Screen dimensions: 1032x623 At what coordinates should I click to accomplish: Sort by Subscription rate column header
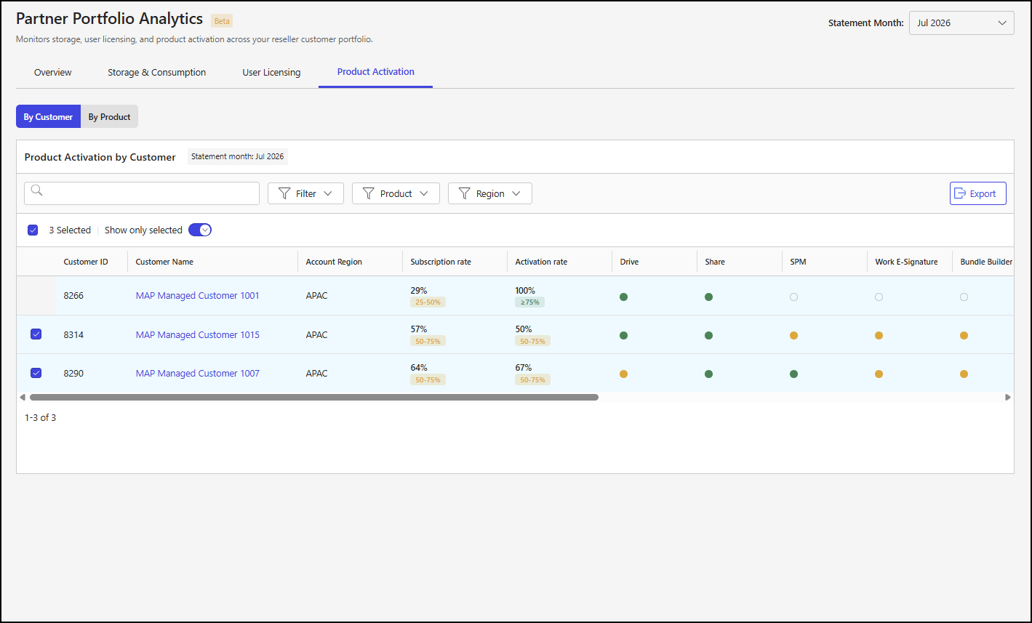[x=441, y=262]
